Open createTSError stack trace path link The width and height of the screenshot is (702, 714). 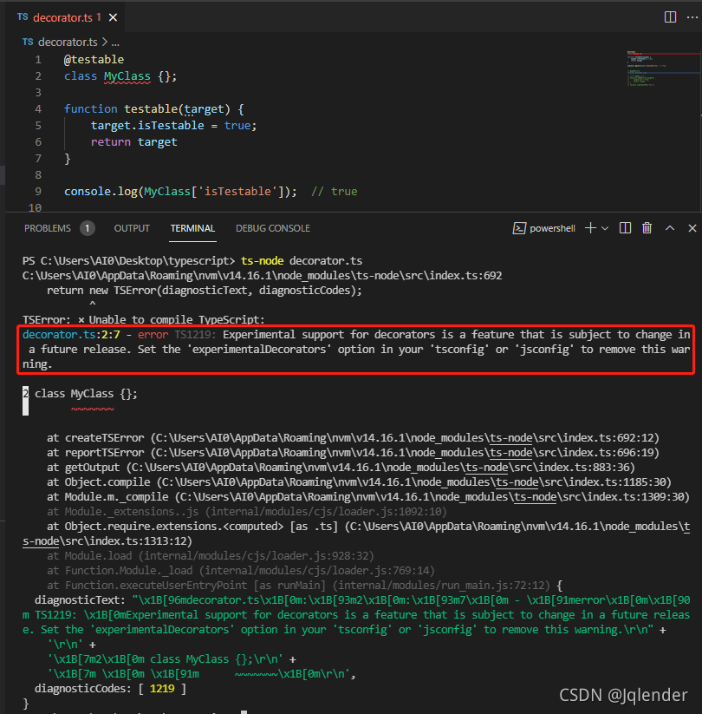pyautogui.click(x=405, y=438)
